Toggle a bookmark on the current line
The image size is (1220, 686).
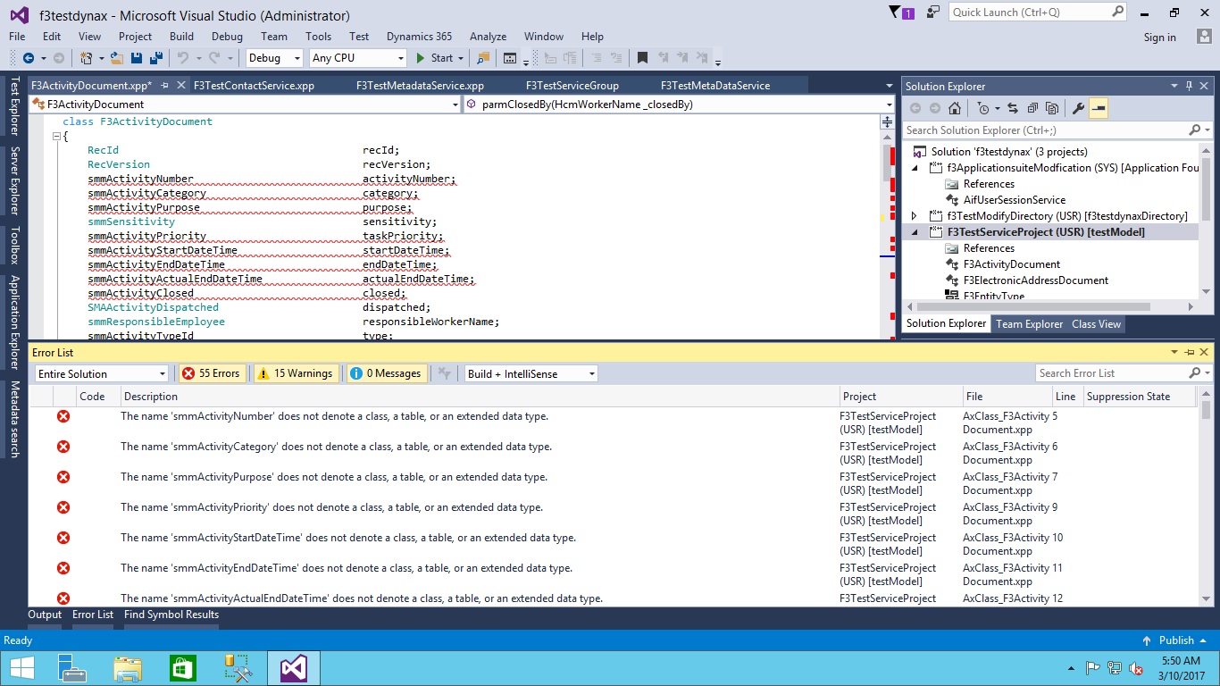coord(641,57)
